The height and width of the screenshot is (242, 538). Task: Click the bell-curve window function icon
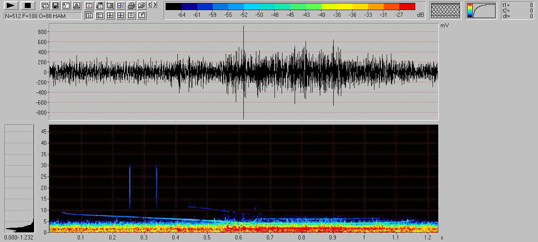click(76, 5)
